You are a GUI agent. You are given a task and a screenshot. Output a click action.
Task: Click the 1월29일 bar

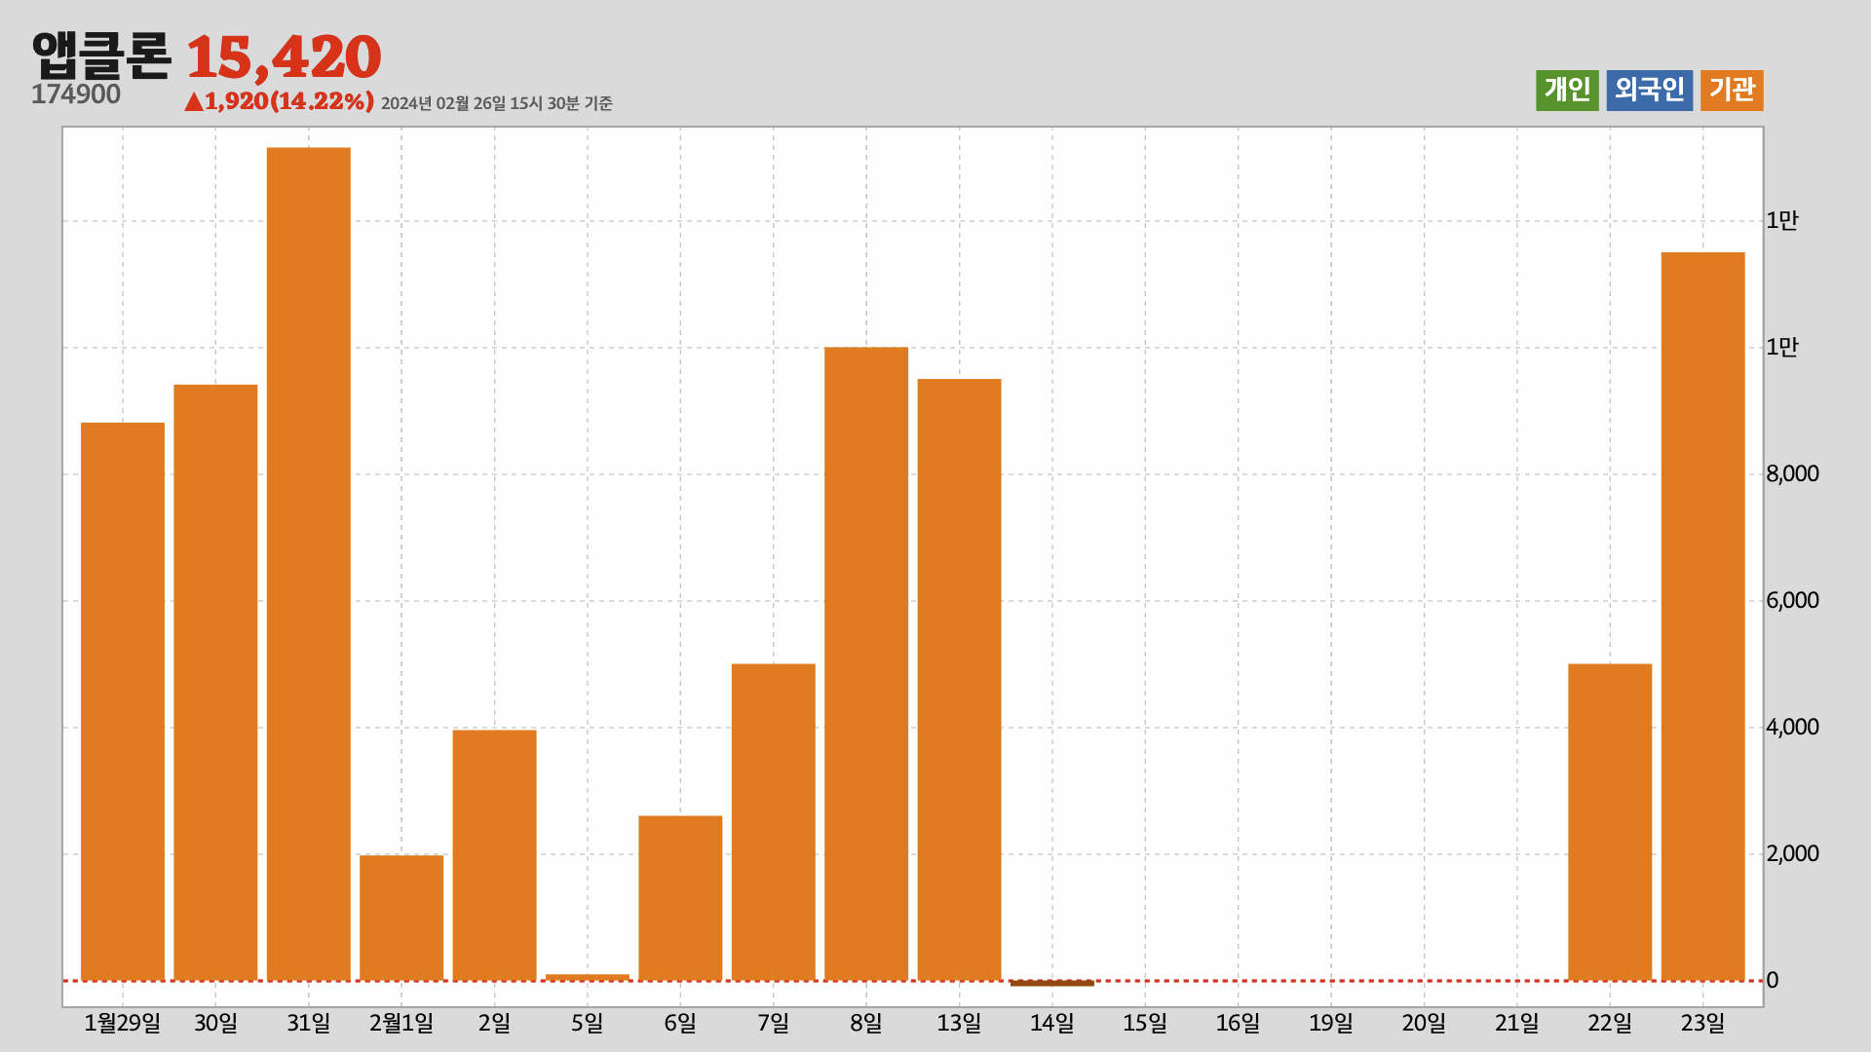123,701
